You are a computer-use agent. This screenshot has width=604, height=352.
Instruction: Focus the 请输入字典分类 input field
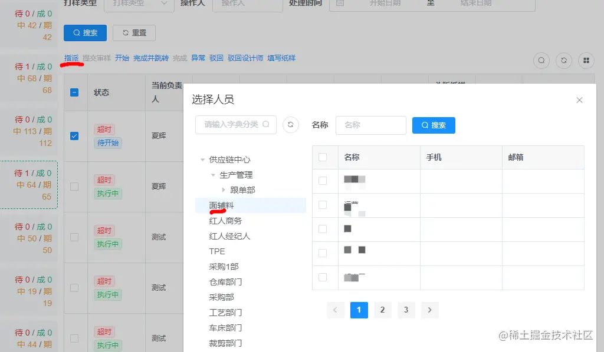(x=236, y=125)
